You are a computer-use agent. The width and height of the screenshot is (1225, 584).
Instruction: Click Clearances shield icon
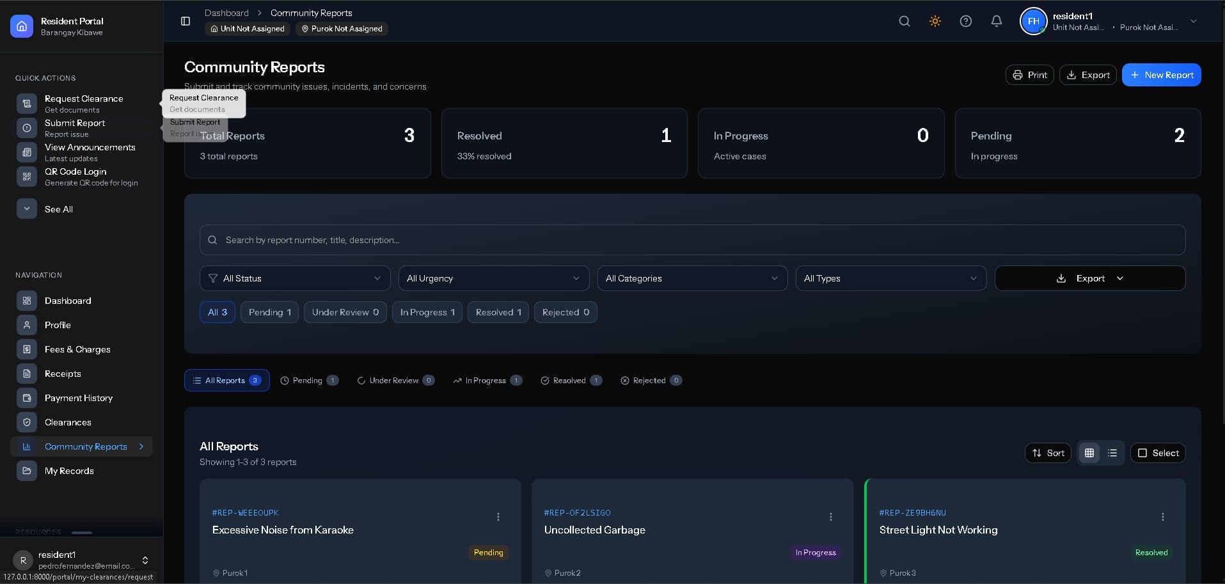point(27,422)
